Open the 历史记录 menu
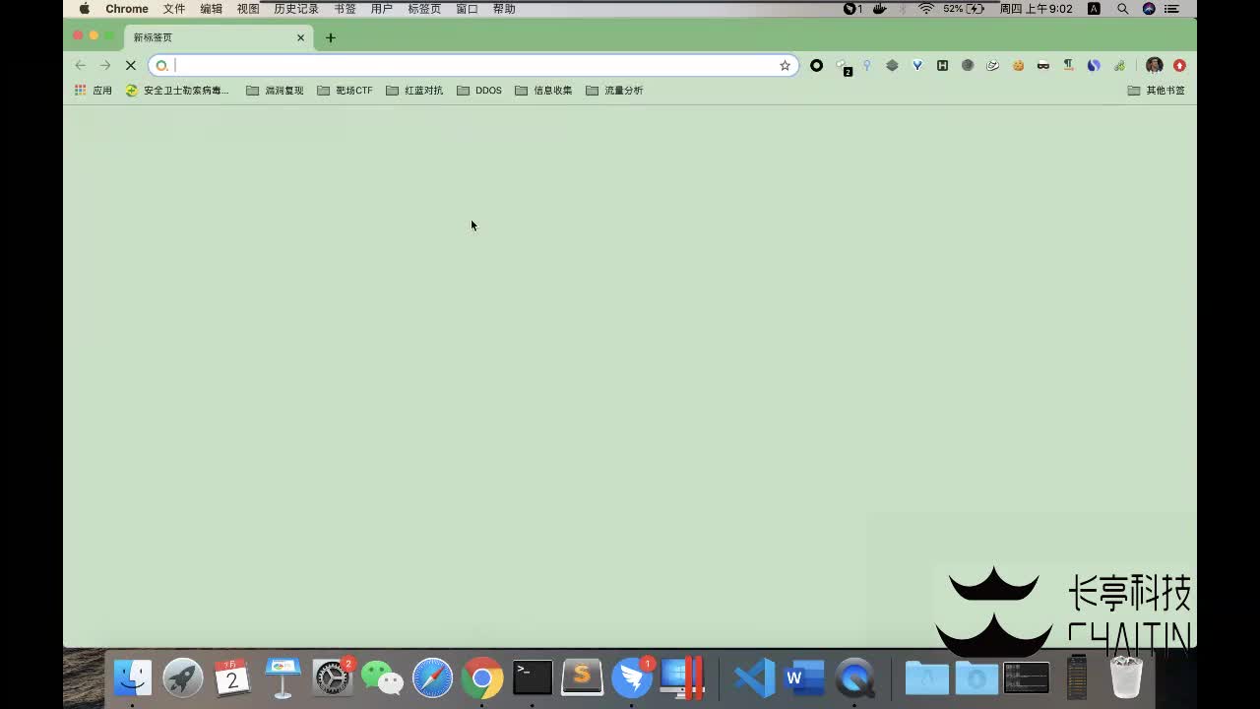The height and width of the screenshot is (709, 1260). [x=296, y=9]
